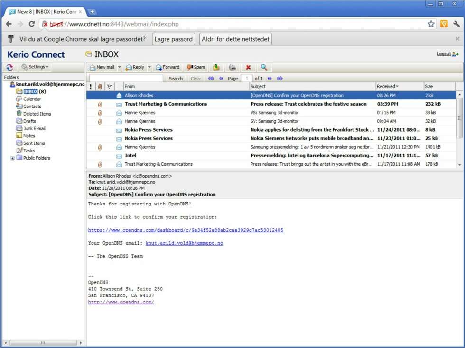Image resolution: width=465 pixels, height=348 pixels.
Task: Open the http://www.opendns.com/ link
Action: (x=121, y=302)
